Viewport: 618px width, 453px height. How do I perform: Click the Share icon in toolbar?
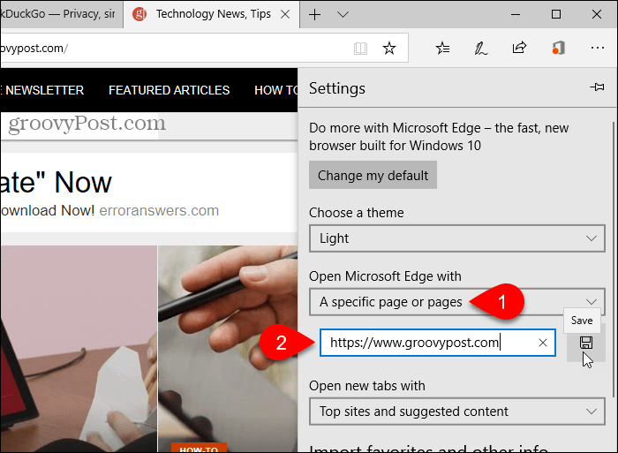click(519, 48)
